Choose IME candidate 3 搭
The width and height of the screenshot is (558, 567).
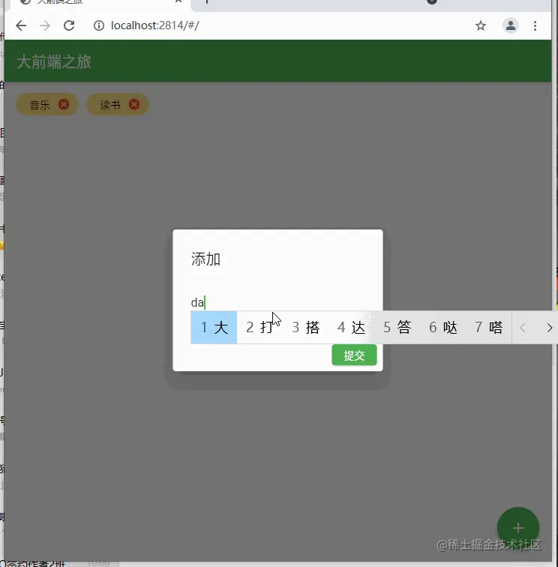pyautogui.click(x=305, y=327)
